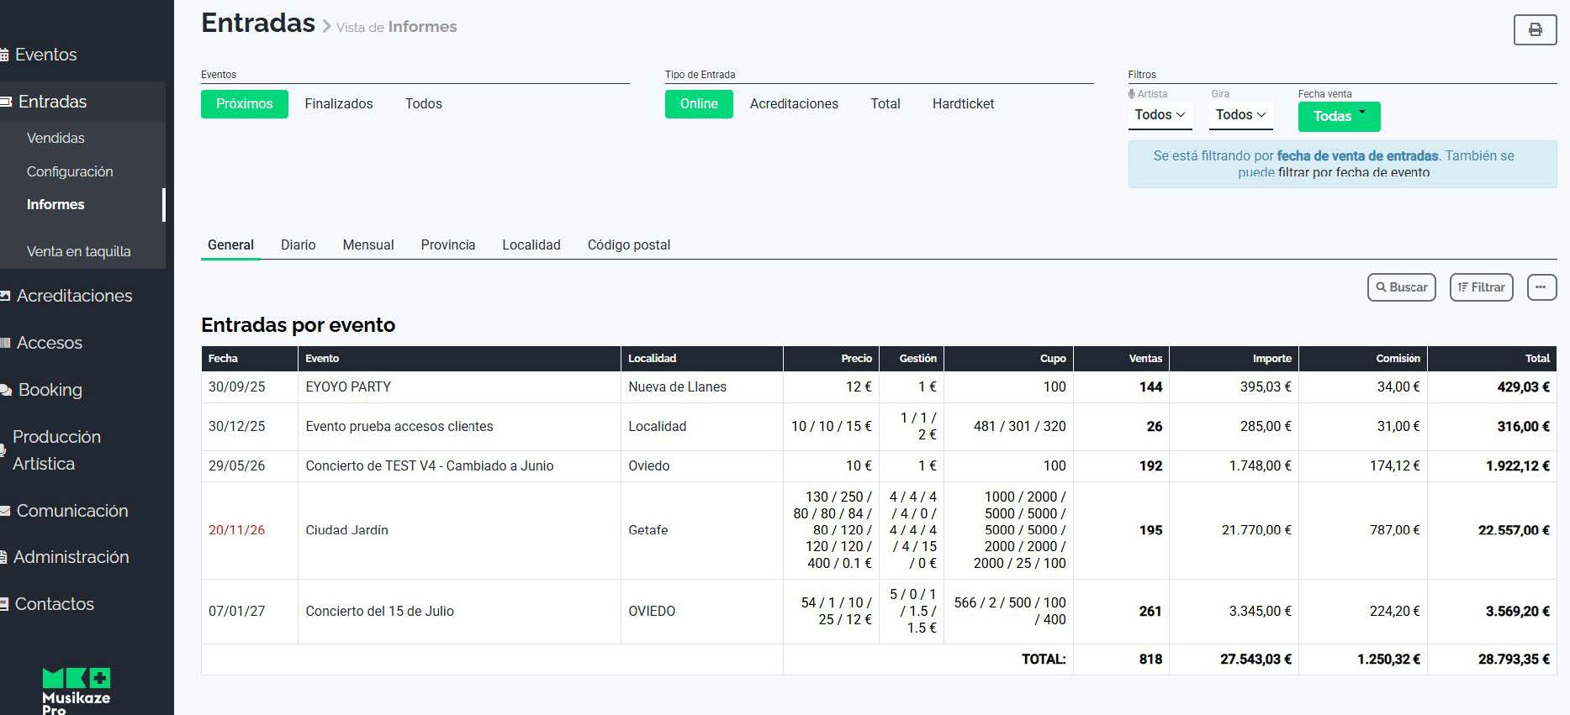Open Booking in the sidebar
The height and width of the screenshot is (715, 1570).
click(50, 390)
